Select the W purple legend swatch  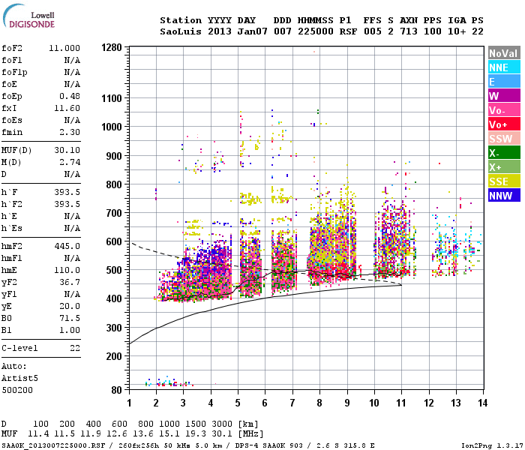click(x=504, y=96)
